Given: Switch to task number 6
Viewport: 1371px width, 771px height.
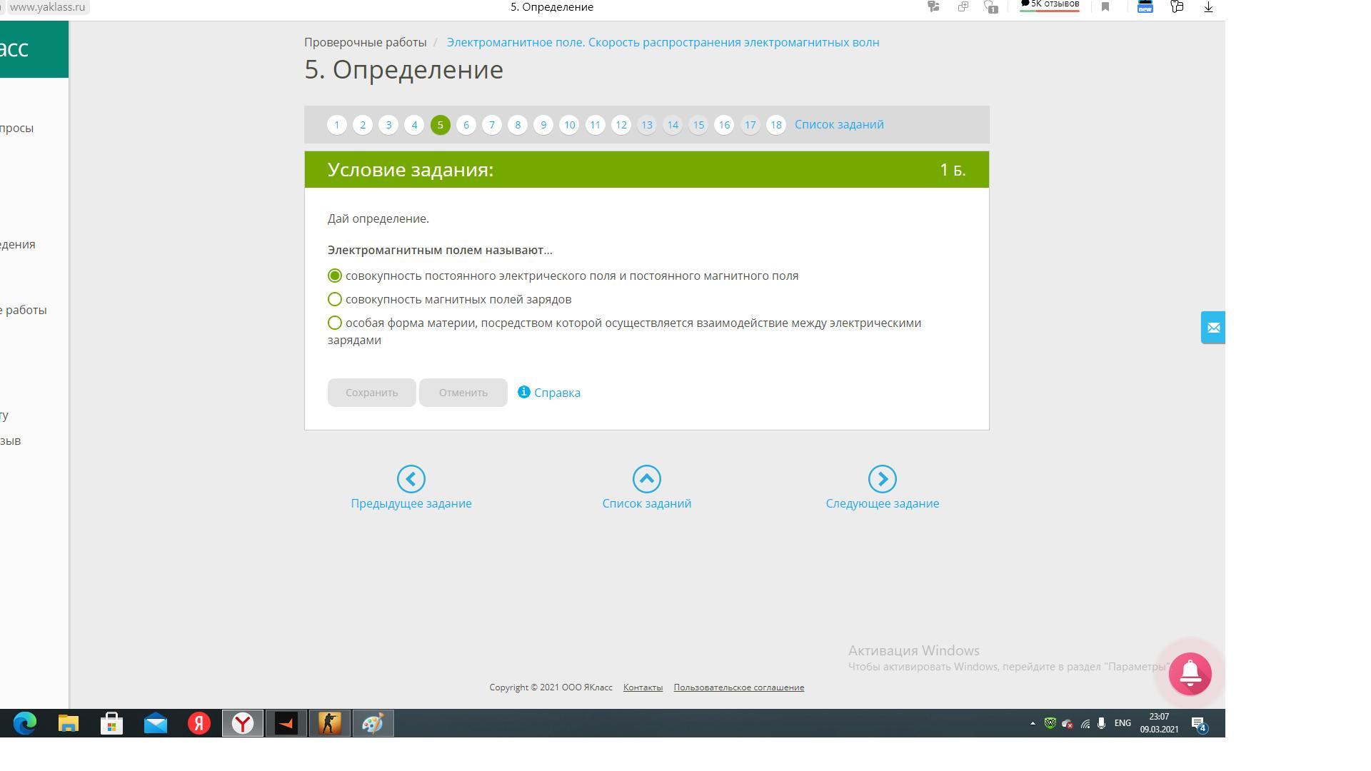Looking at the screenshot, I should click(466, 125).
